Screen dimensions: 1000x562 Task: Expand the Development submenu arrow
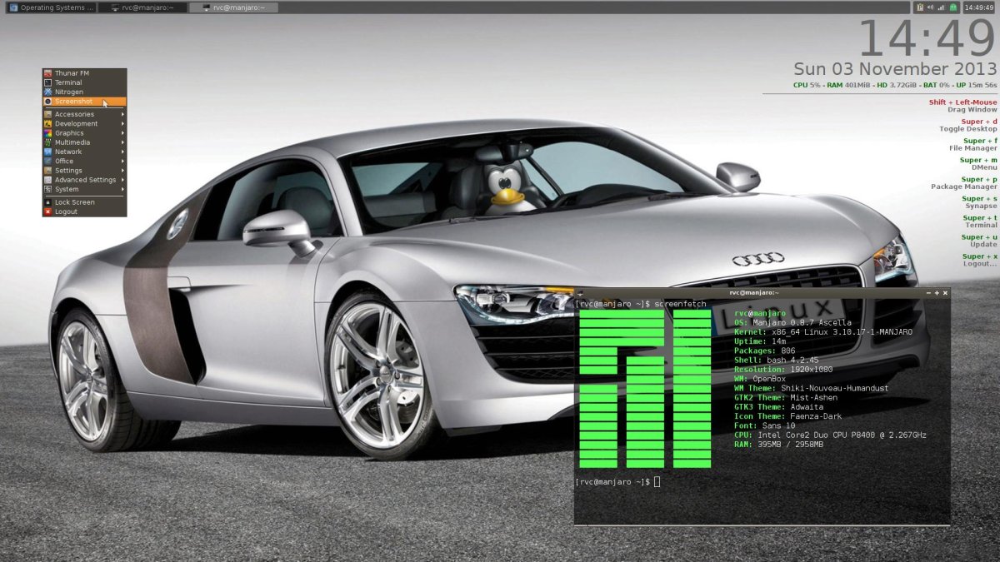[x=122, y=123]
